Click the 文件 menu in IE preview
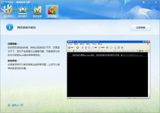The image size is (160, 113). [x=70, y=44]
